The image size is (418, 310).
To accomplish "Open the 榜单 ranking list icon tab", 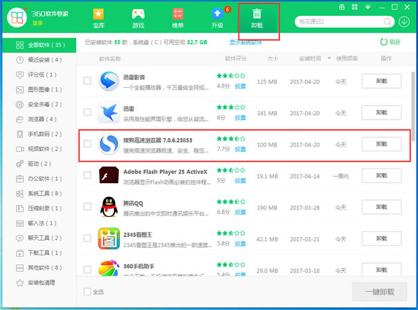I will click(178, 18).
